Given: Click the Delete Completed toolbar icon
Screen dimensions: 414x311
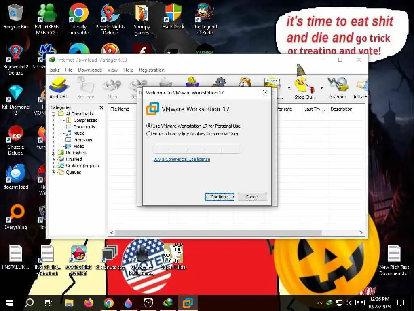Looking at the screenshot, I should pos(192,81).
